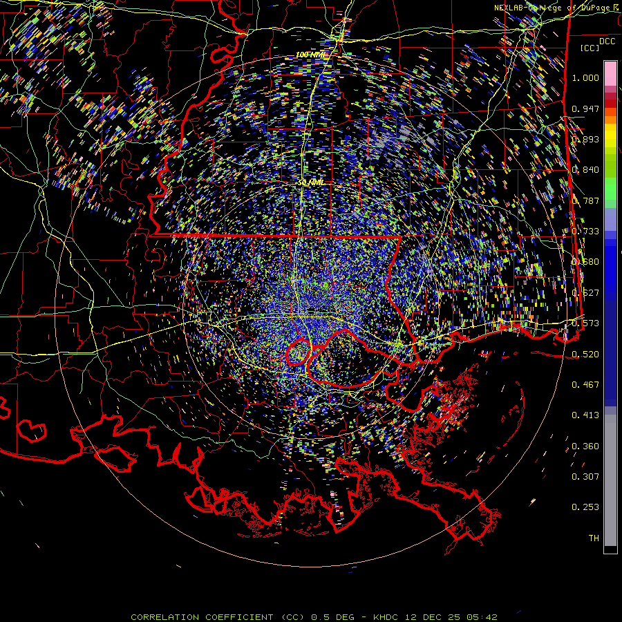622x622 pixels.
Task: Click the 0.253 scale label
Action: (x=585, y=507)
